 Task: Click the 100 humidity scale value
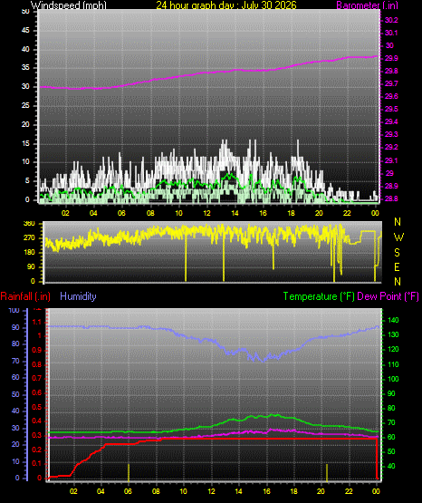[14, 311]
